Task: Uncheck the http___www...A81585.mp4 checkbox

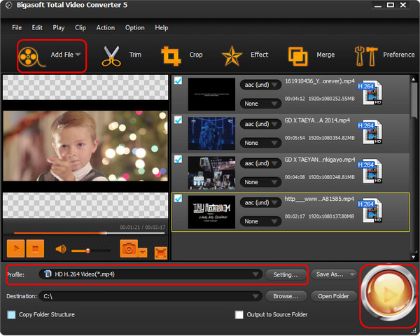Action: pos(178,199)
